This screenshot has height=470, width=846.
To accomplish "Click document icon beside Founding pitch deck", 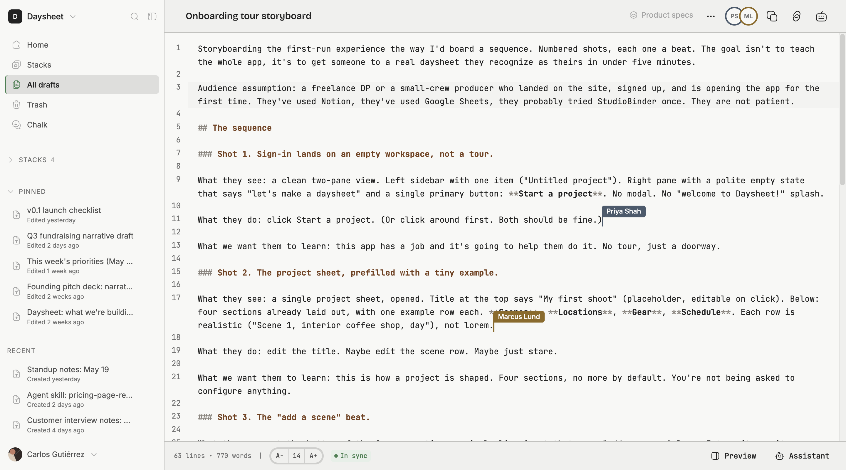I will pyautogui.click(x=16, y=291).
